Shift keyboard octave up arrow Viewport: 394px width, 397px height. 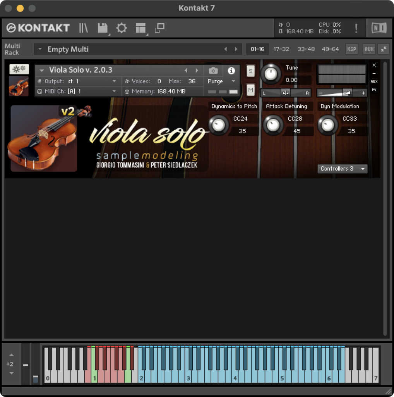(12, 355)
